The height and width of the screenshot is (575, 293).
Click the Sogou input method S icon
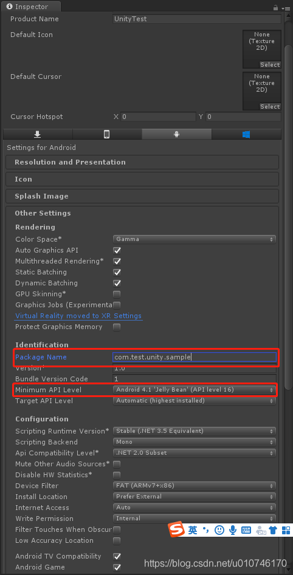click(176, 529)
